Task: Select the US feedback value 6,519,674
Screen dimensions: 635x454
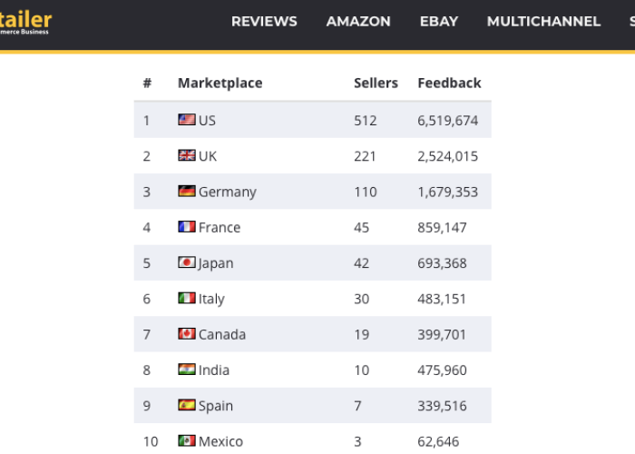Action: [x=448, y=121]
